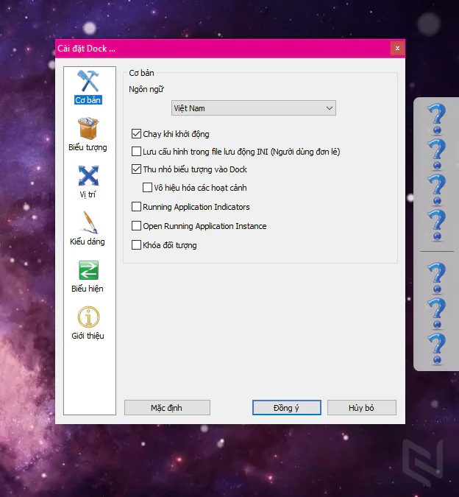Enable Running Application Indicators checkbox

click(x=136, y=207)
